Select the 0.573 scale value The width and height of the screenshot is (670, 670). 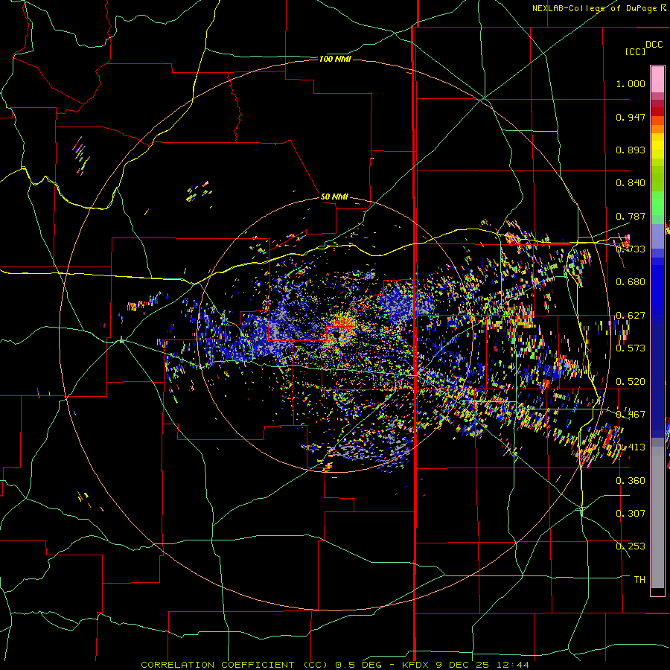631,348
